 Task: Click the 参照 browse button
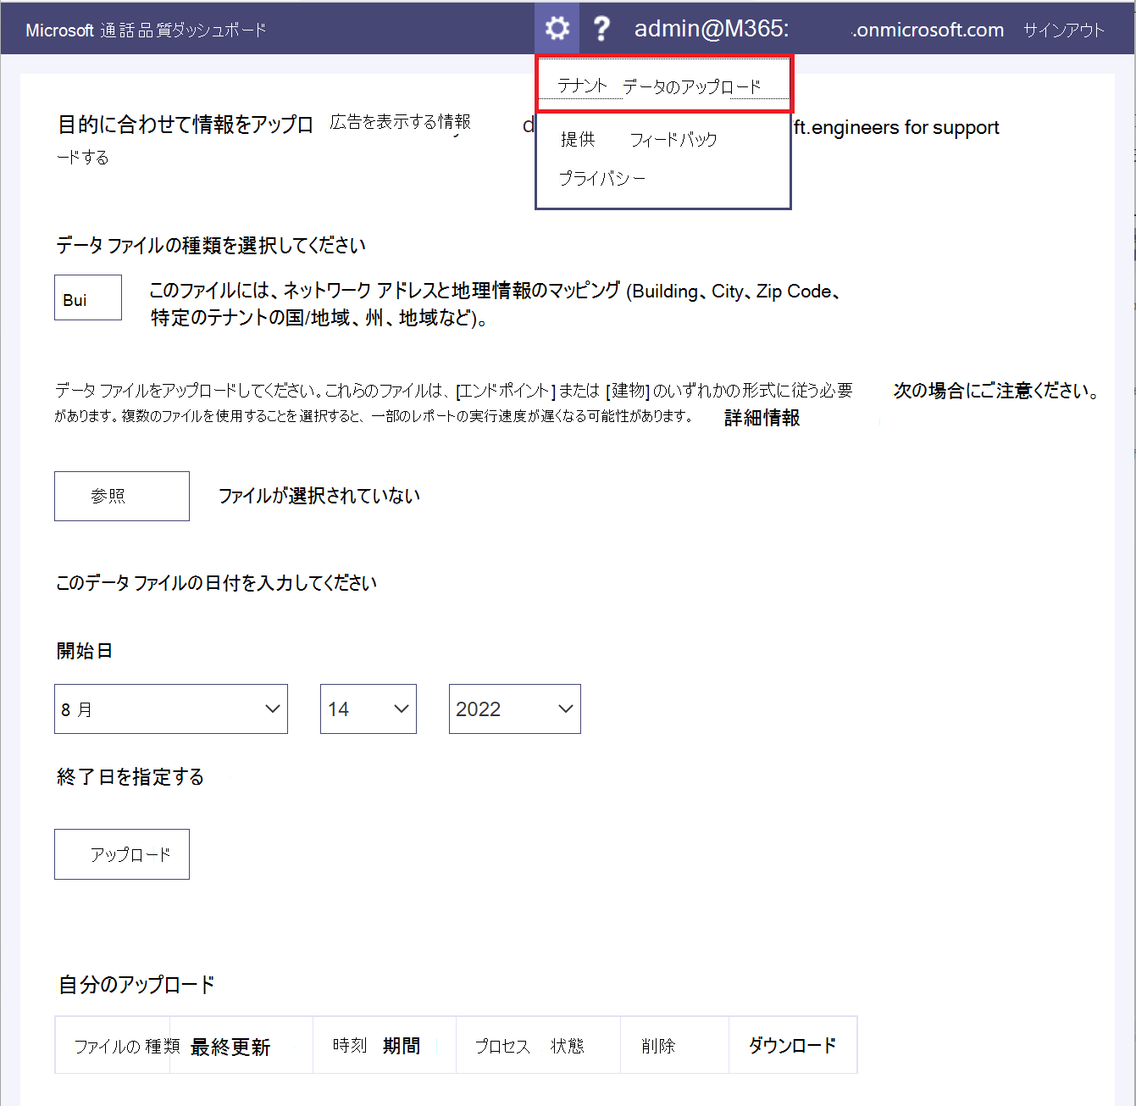(122, 496)
